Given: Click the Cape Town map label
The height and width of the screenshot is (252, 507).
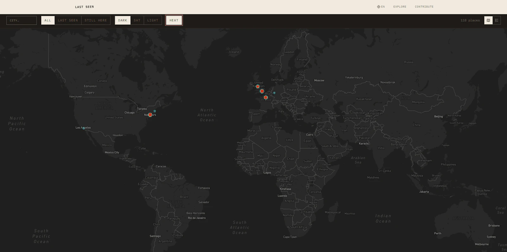Looking at the screenshot, I should pos(290,237).
